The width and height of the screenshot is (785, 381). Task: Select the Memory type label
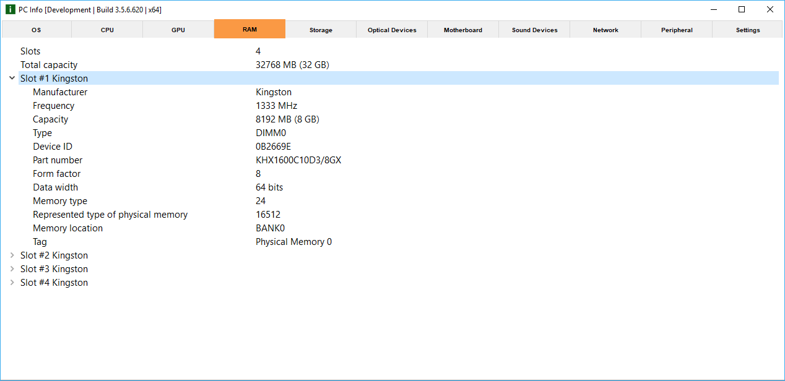point(60,201)
